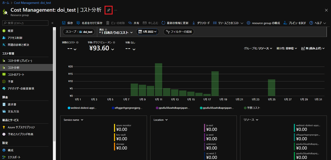Expand リソースごとのコスト dropdown
This screenshot has width=331, height=160.
pyautogui.click(x=228, y=23)
